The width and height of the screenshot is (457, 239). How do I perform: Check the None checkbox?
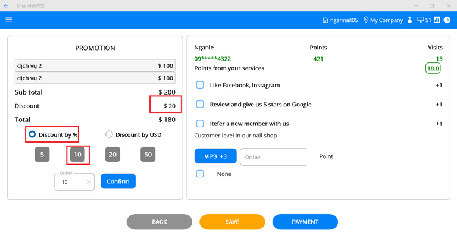[200, 174]
